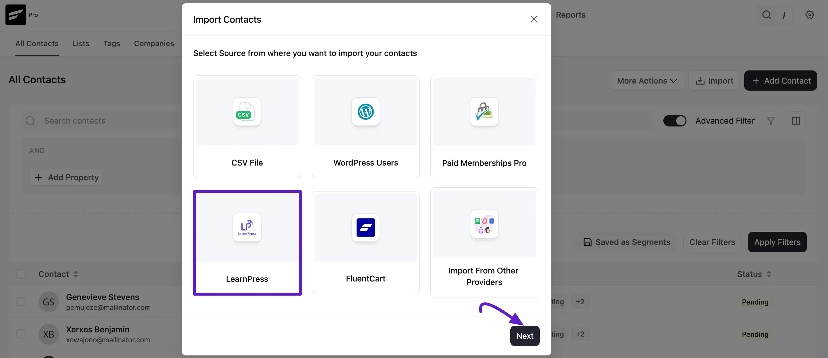This screenshot has width=828, height=358.
Task: Select the LearnPress source icon
Action: (x=247, y=227)
